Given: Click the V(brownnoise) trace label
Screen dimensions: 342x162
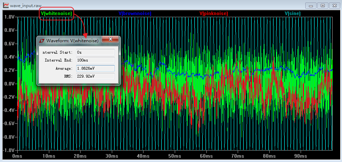Looking at the screenshot, I should point(135,14).
